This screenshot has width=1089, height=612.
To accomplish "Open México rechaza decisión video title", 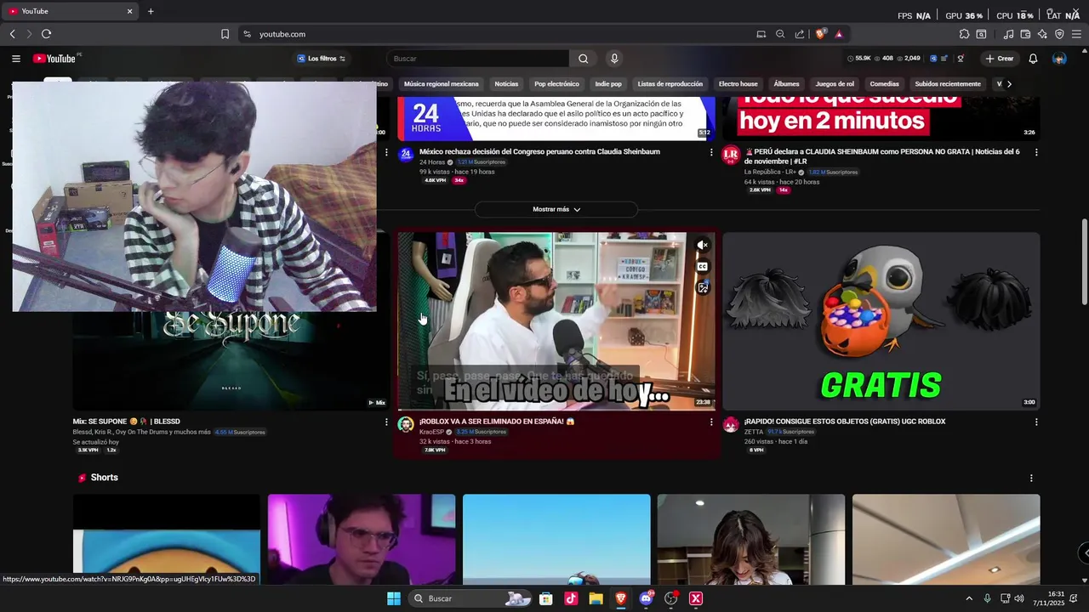I will [x=539, y=152].
